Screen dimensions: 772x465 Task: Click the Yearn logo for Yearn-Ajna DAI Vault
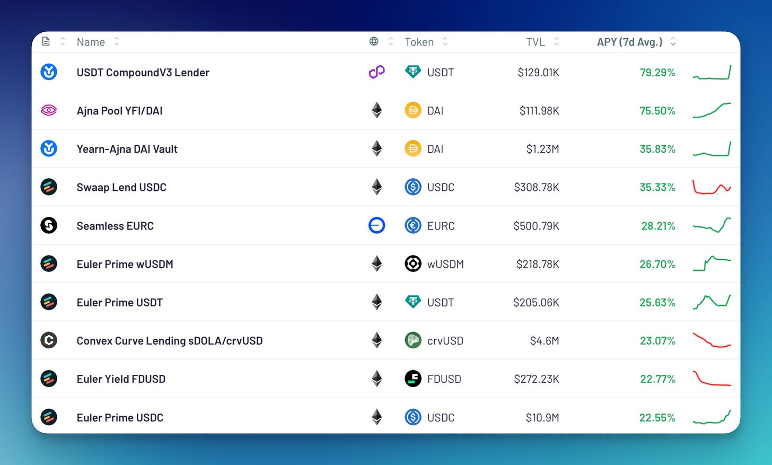point(49,148)
